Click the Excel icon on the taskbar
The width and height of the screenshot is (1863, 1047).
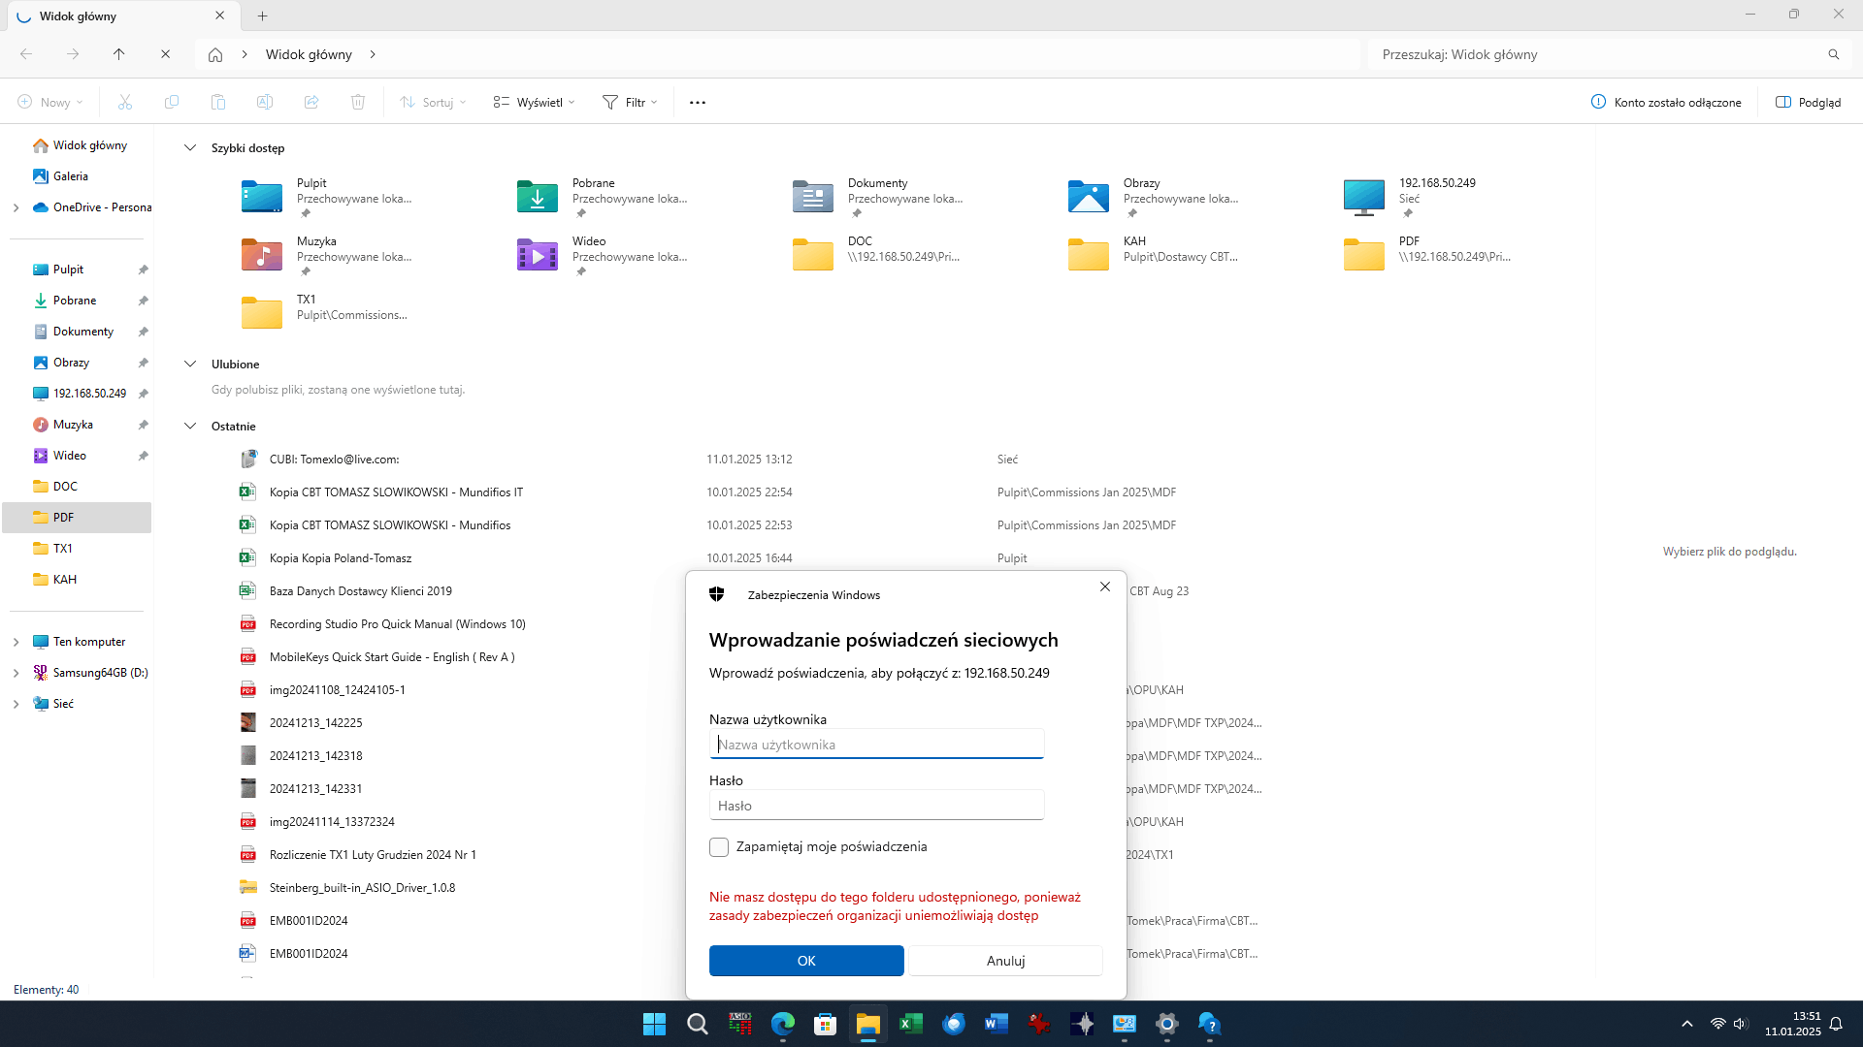pos(910,1024)
